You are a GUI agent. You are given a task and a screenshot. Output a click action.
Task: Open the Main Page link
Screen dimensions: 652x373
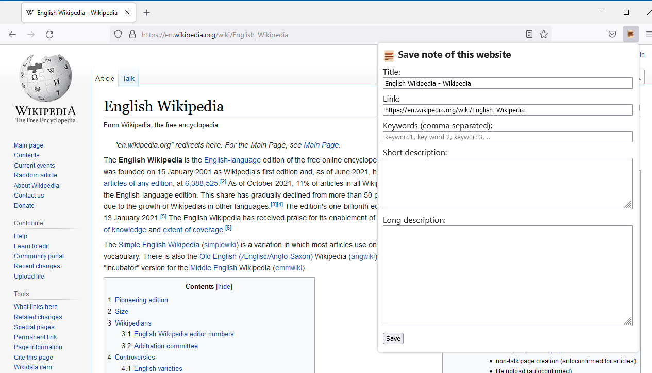coord(321,145)
